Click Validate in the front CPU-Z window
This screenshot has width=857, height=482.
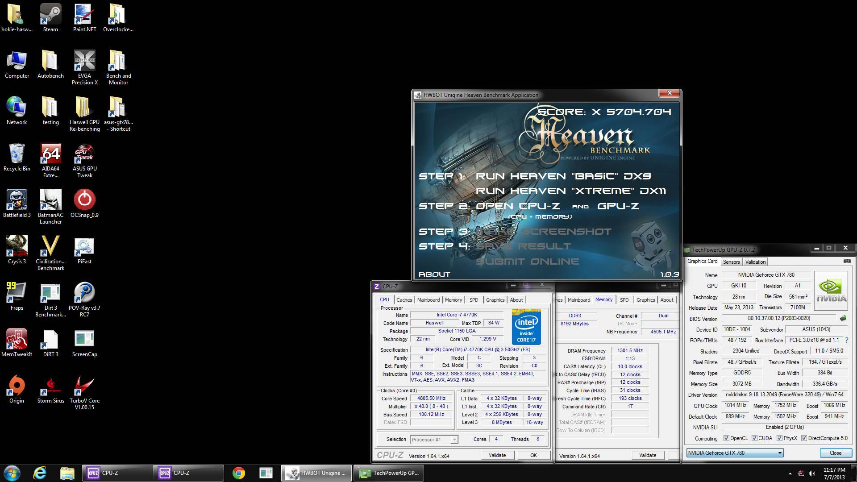click(497, 455)
